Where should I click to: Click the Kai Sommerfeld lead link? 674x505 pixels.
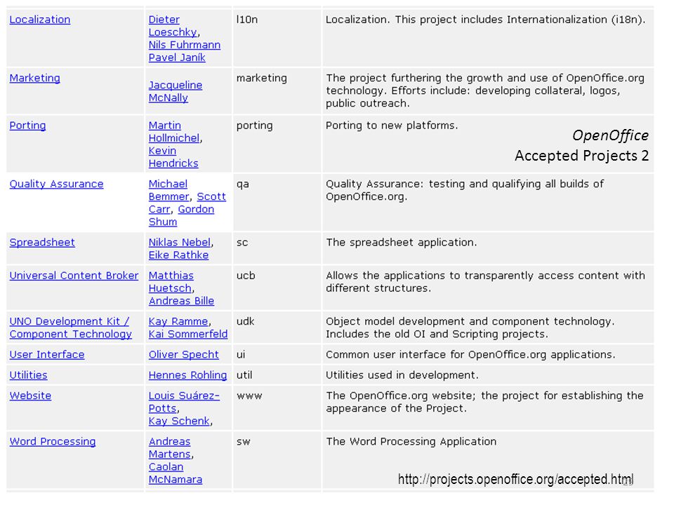click(188, 334)
